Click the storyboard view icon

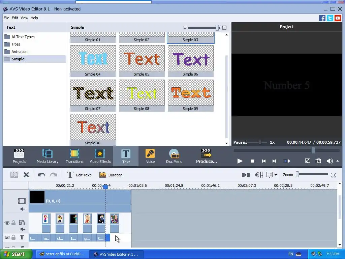[246, 175]
